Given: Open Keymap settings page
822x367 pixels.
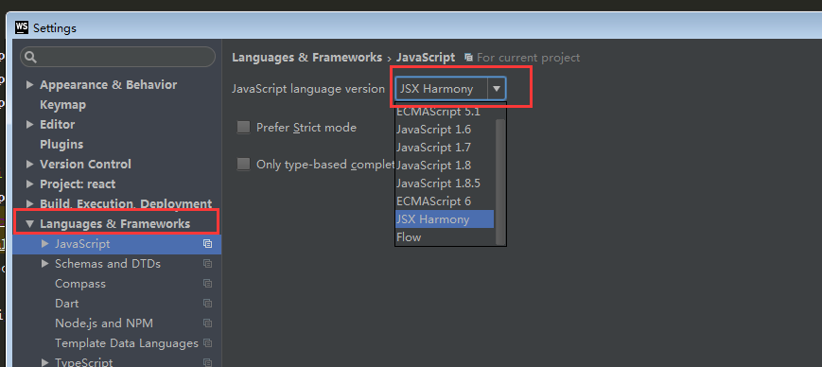Looking at the screenshot, I should 63,105.
